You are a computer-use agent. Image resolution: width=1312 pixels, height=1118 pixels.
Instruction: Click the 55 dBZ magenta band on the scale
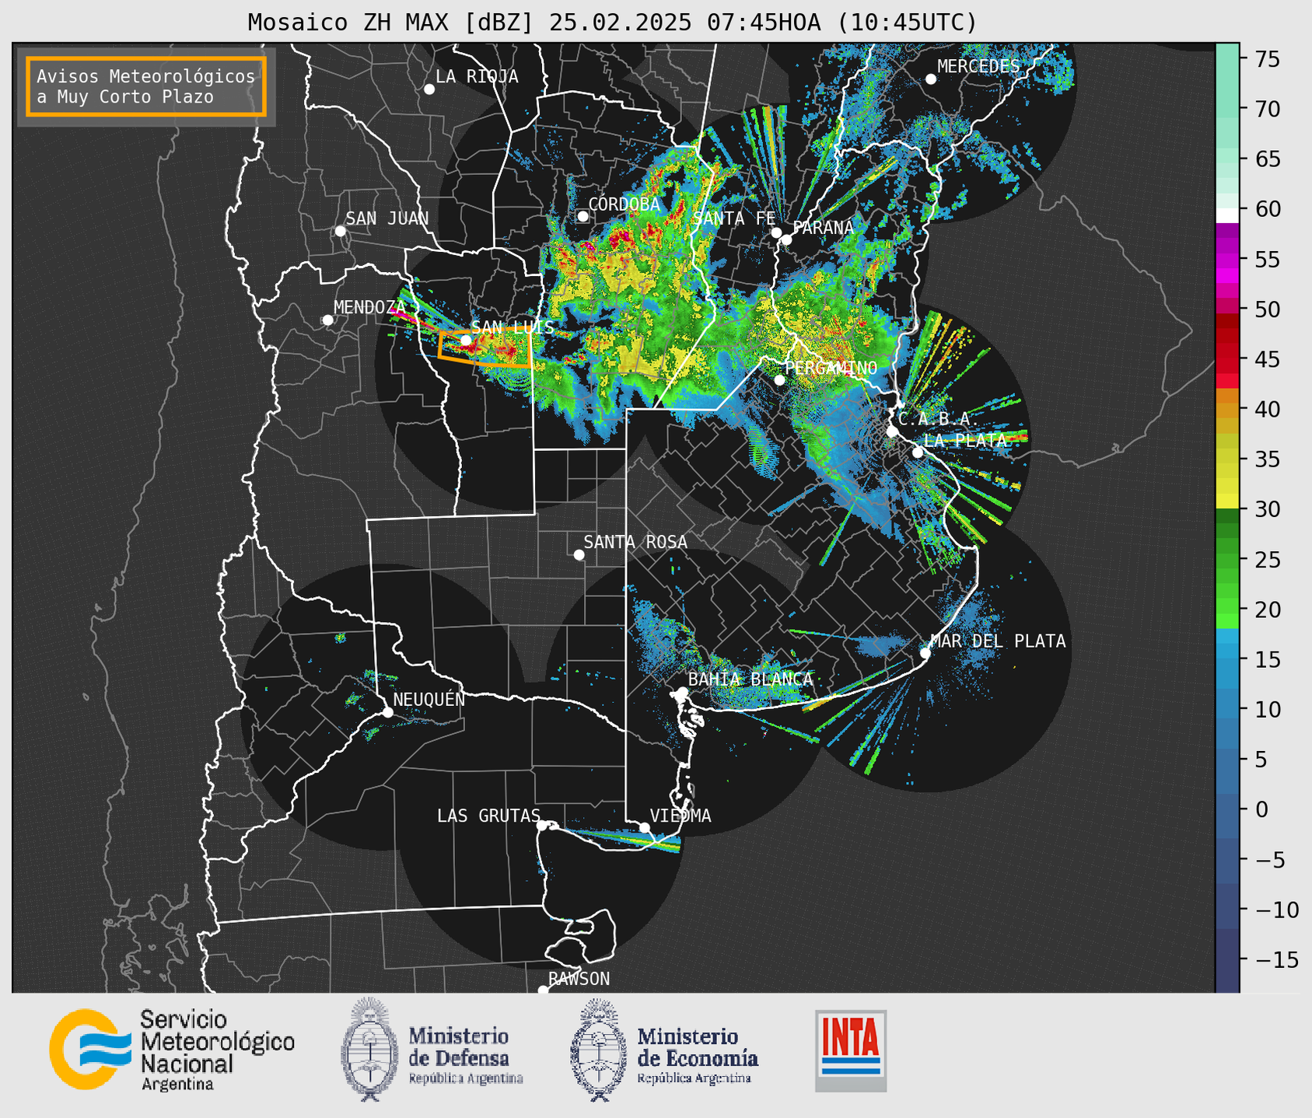point(1227,259)
